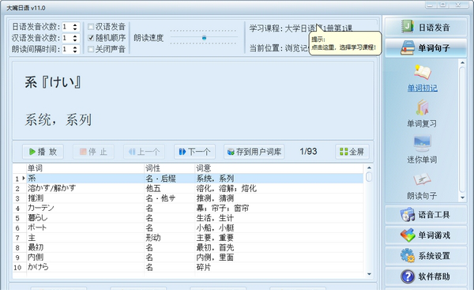474x301 pixels.
Task: Open the 系统设置 panel
Action: 426,256
